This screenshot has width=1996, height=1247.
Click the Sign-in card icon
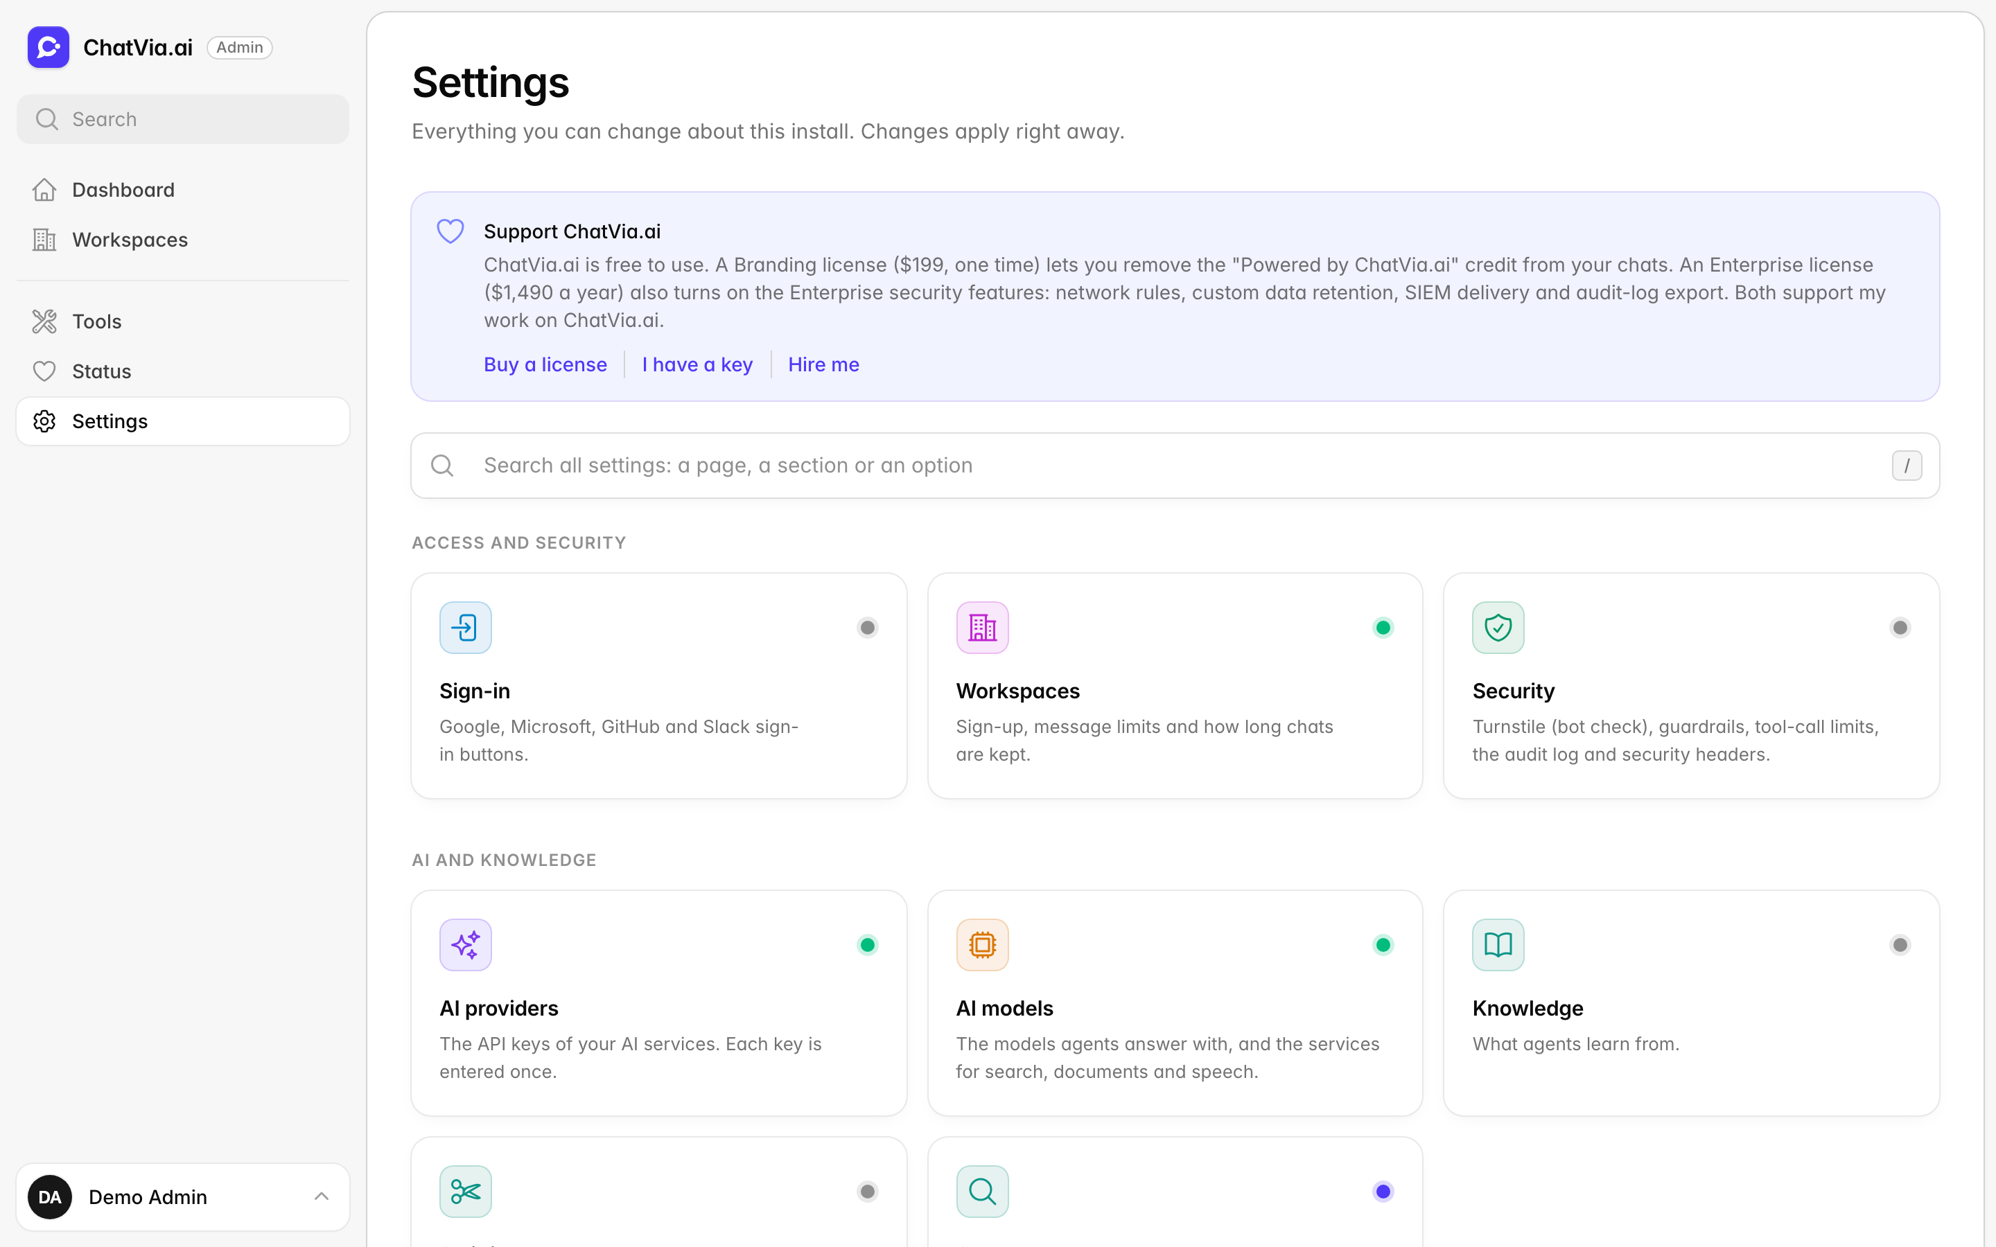click(x=465, y=628)
